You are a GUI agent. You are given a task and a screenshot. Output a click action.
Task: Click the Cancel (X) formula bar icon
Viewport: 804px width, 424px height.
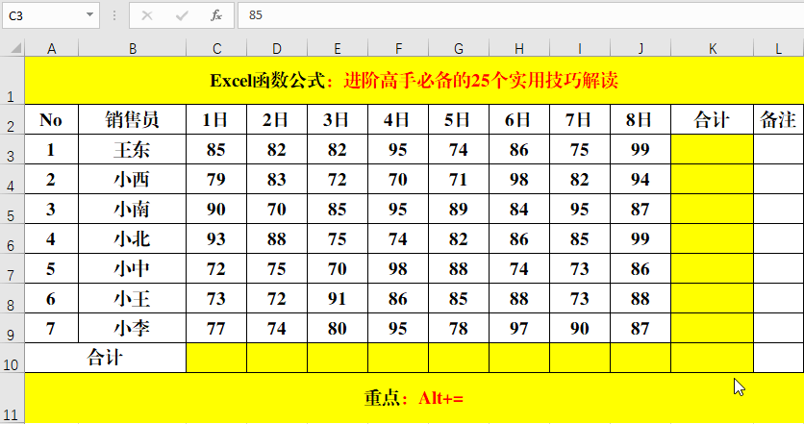147,15
